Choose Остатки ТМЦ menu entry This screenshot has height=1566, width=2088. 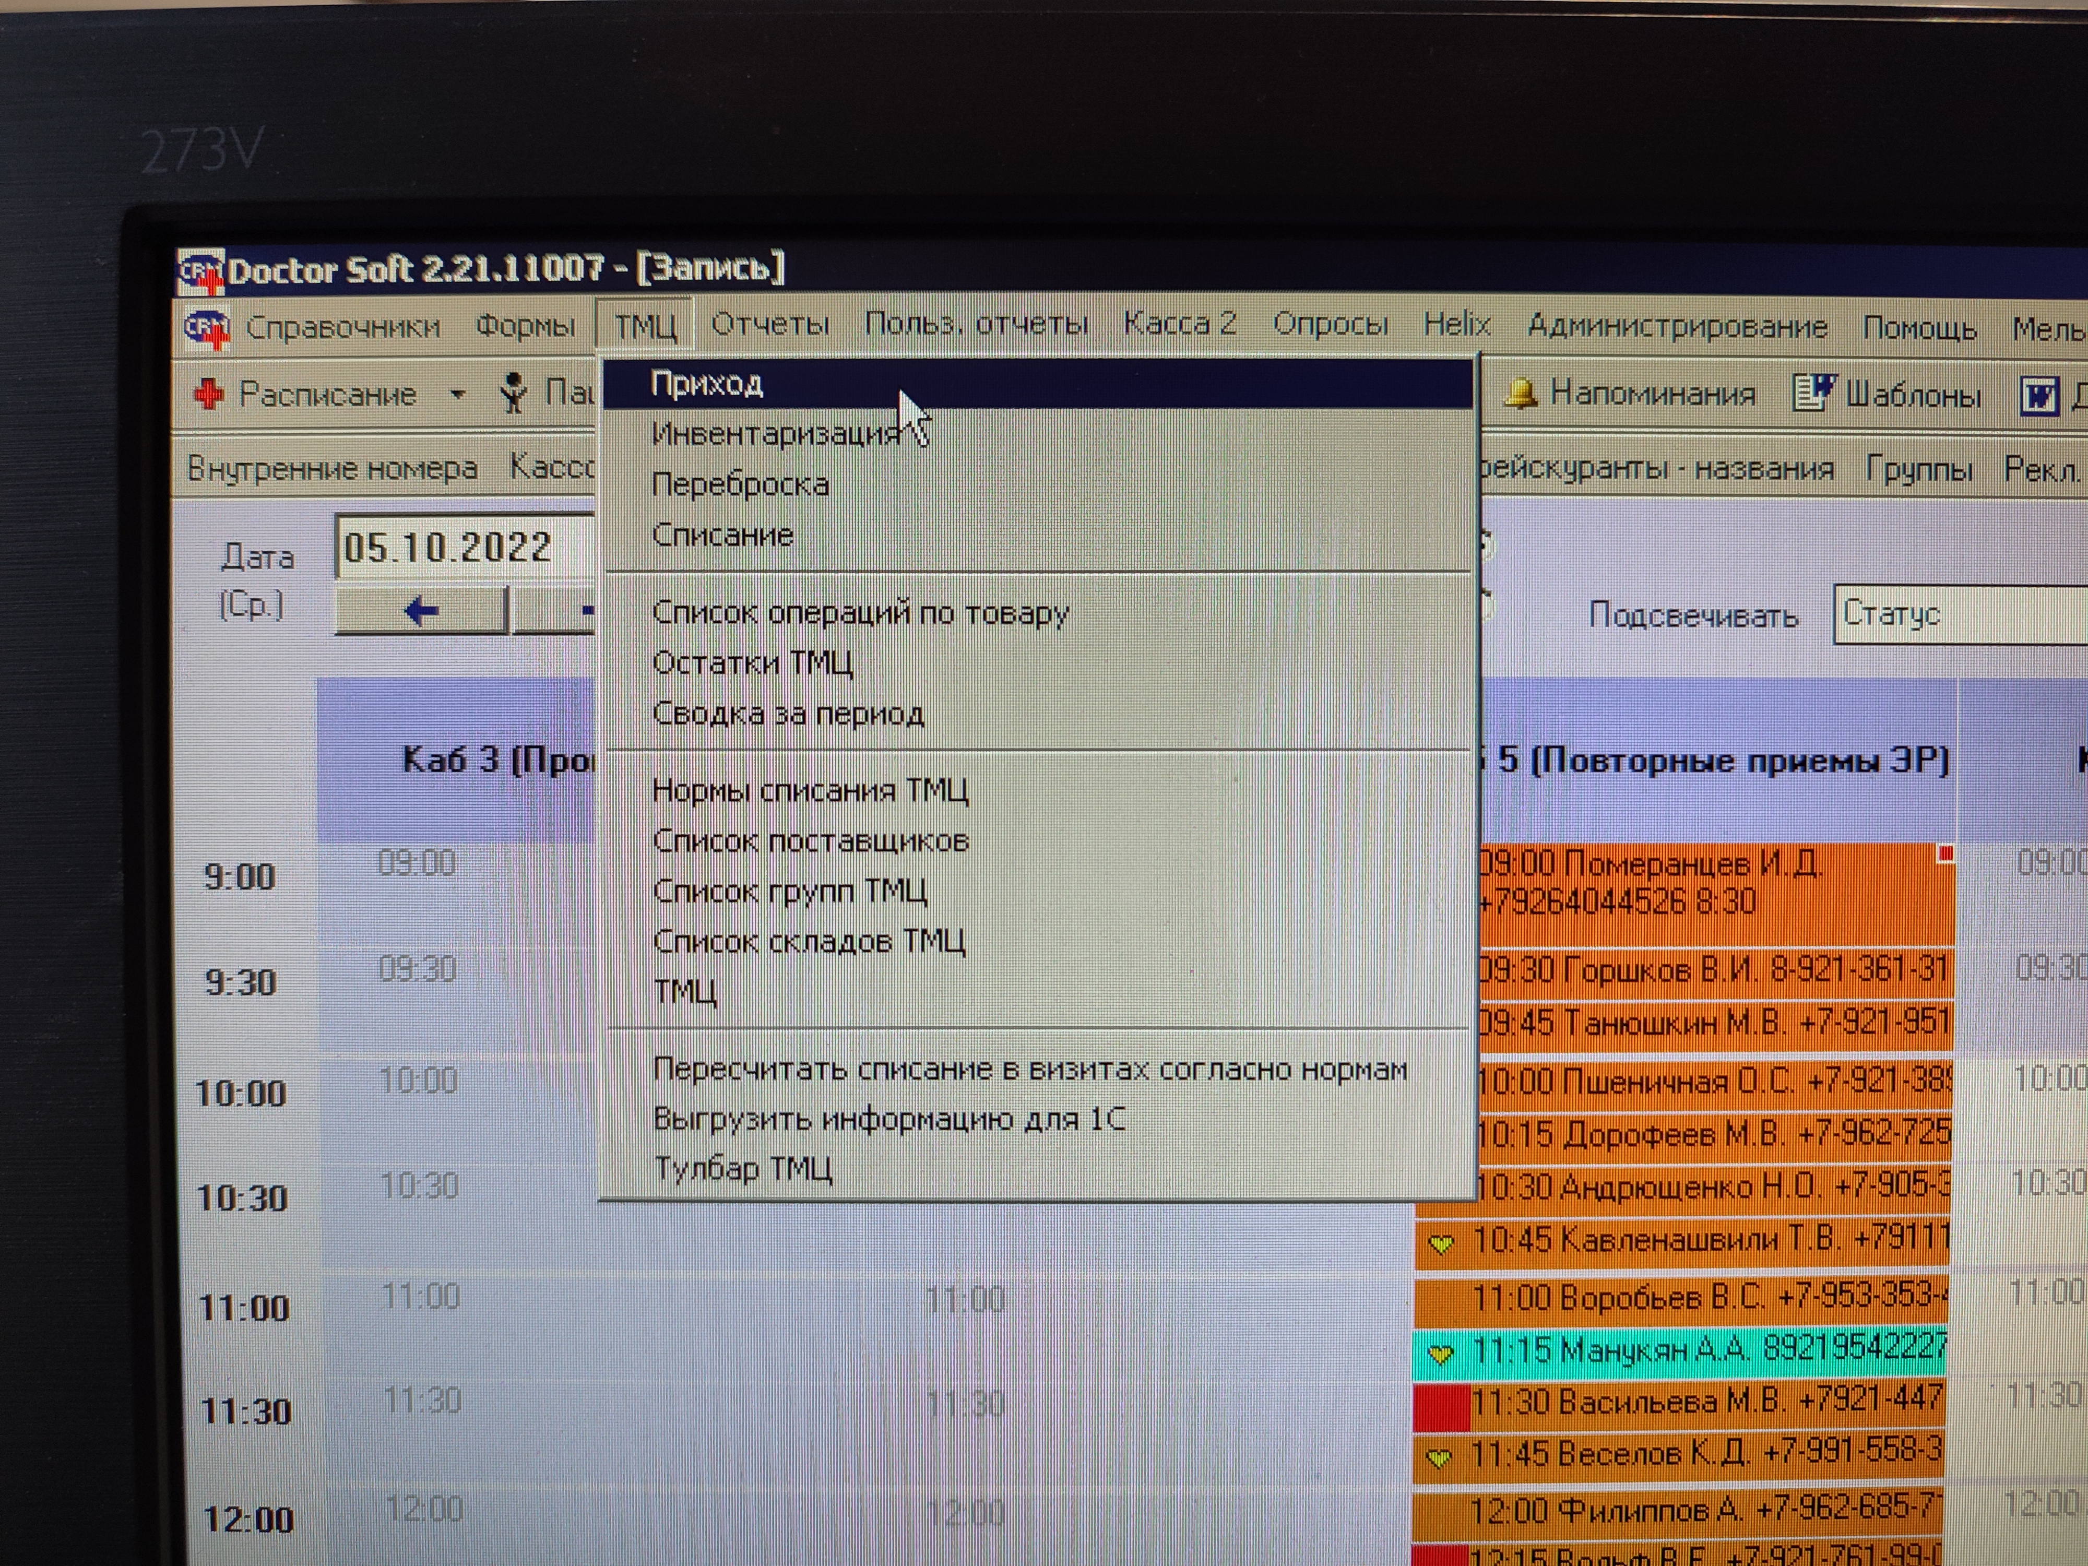(752, 662)
